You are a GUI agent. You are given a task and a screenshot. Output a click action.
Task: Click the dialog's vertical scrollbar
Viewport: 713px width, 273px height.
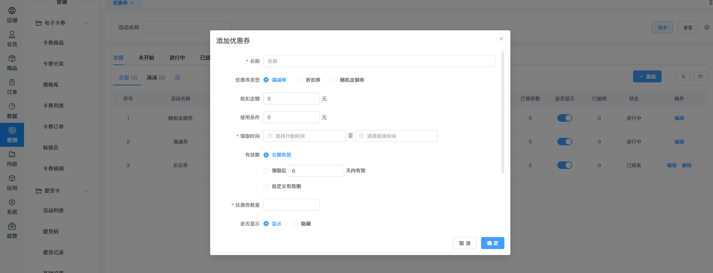pos(503,112)
